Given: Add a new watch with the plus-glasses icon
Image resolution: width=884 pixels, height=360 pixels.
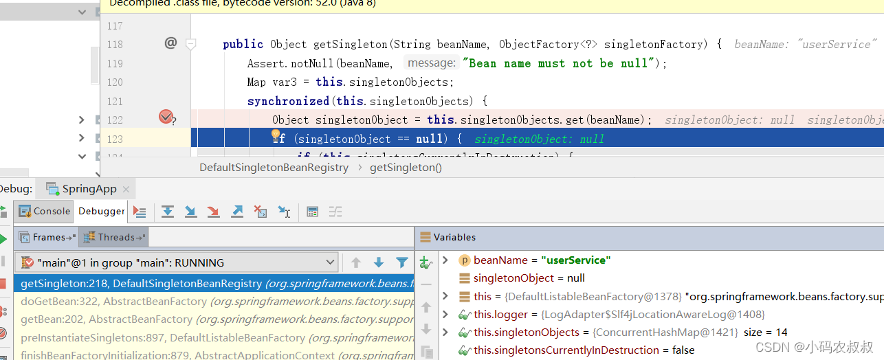Looking at the screenshot, I should pyautogui.click(x=426, y=262).
